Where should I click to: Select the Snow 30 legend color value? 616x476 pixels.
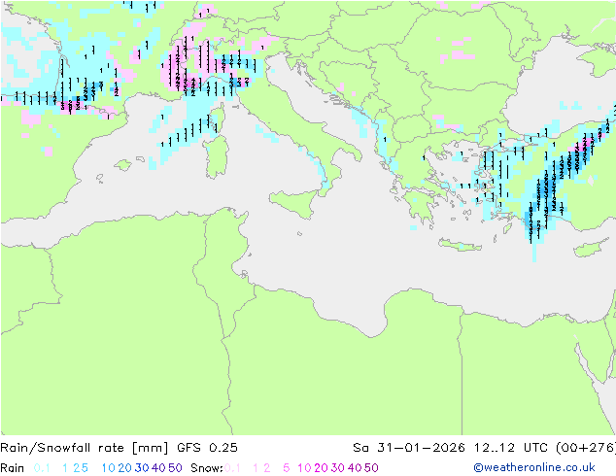pyautogui.click(x=338, y=468)
